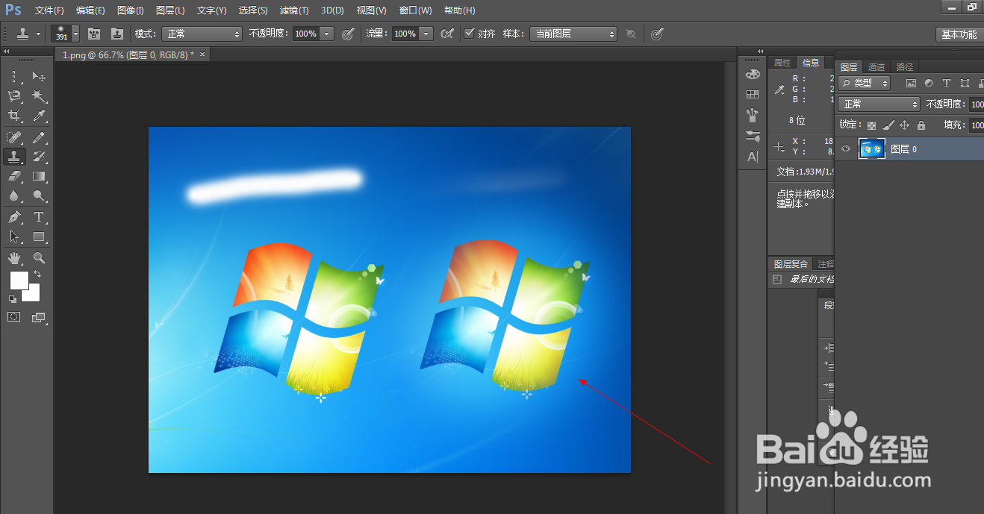
Task: Click the 图层 0 thumbnail
Action: coord(871,148)
